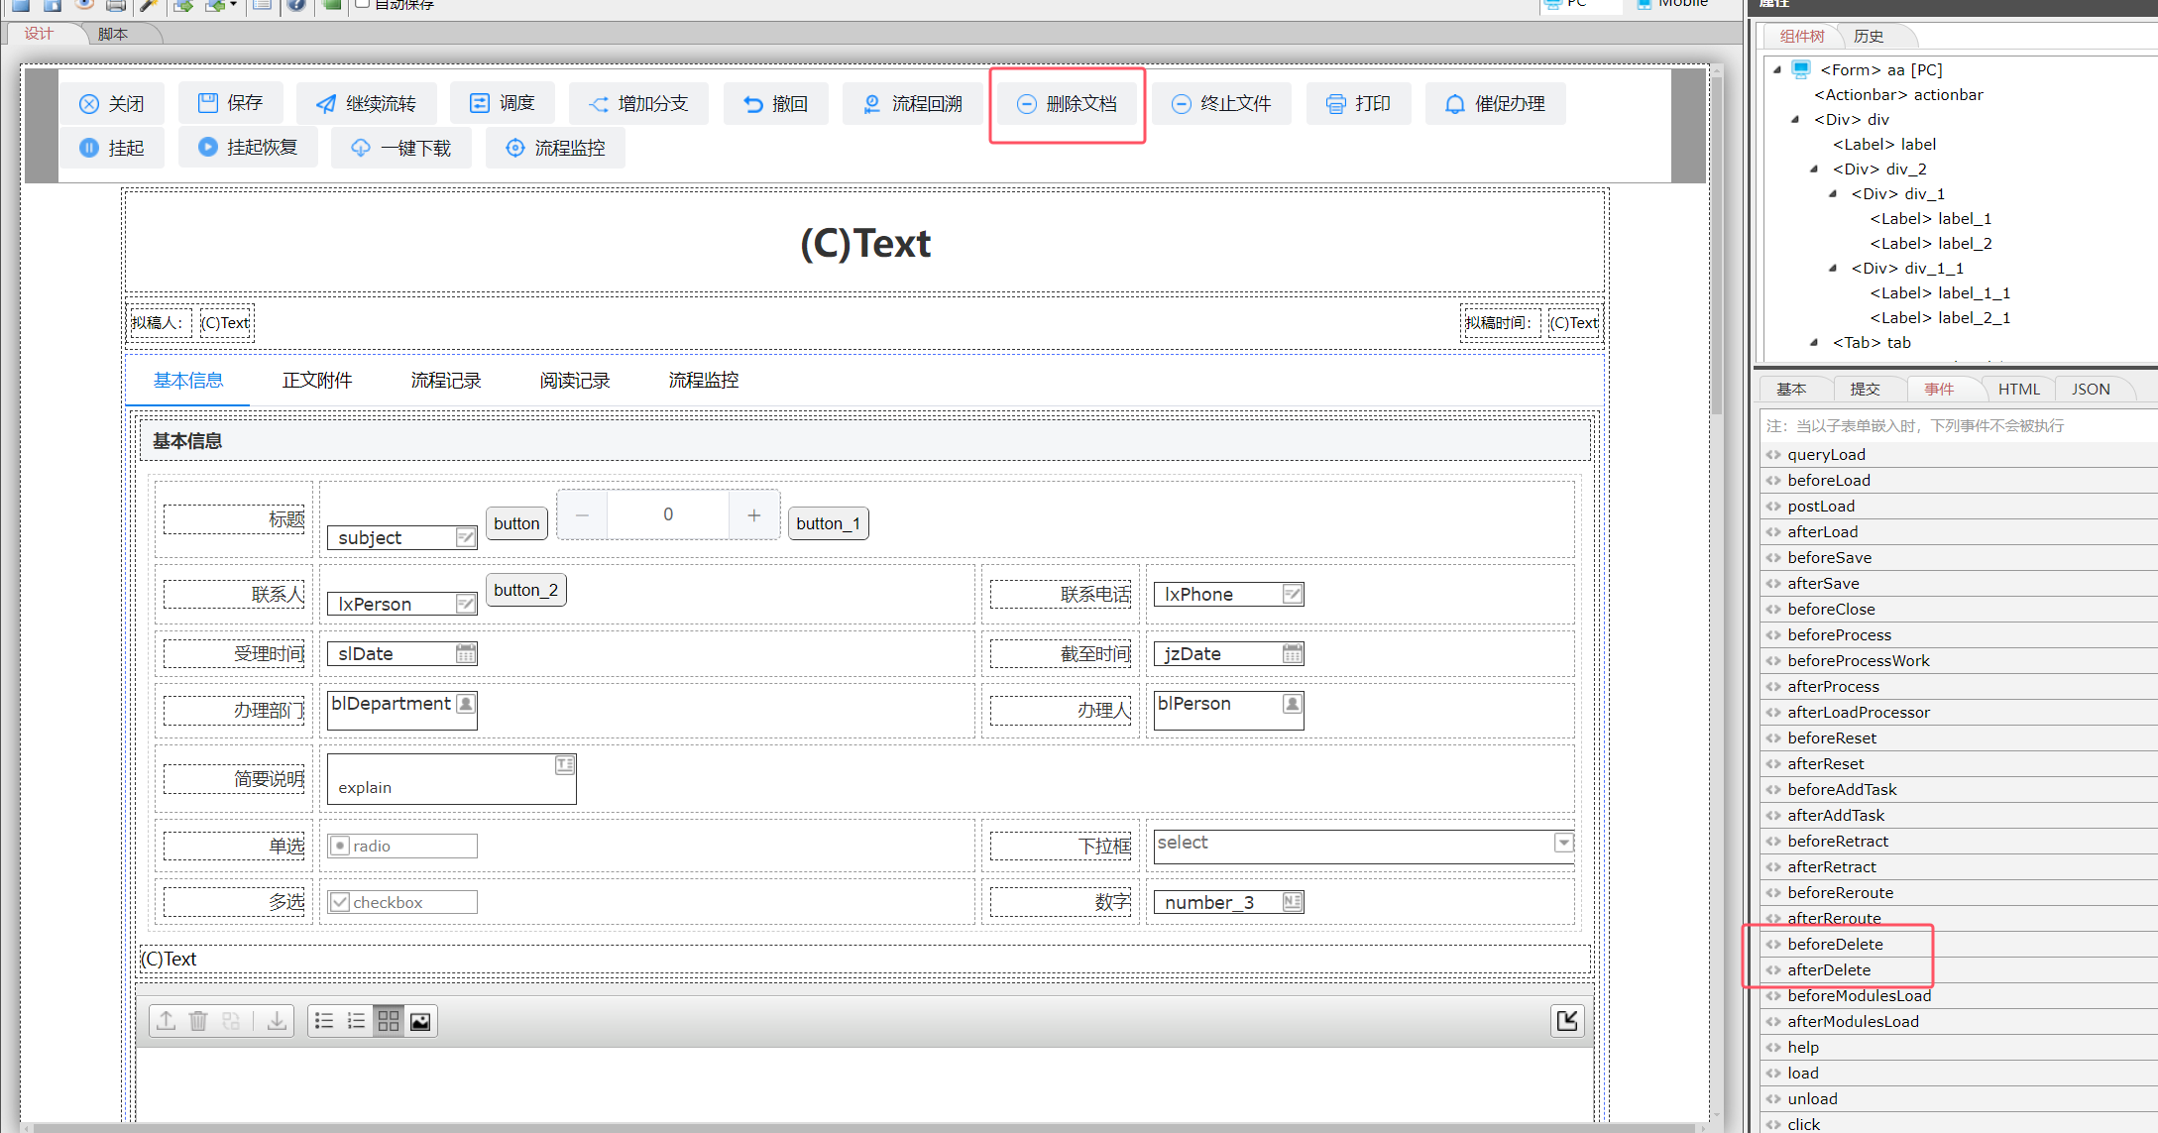Viewport: 2158px width, 1133px height.
Task: Collapse the Tab tab tree node
Action: tap(1814, 342)
